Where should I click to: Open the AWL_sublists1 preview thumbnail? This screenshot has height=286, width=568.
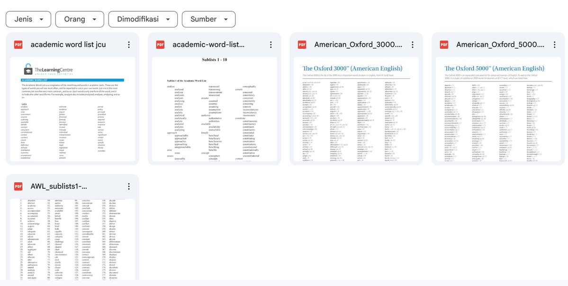72,239
